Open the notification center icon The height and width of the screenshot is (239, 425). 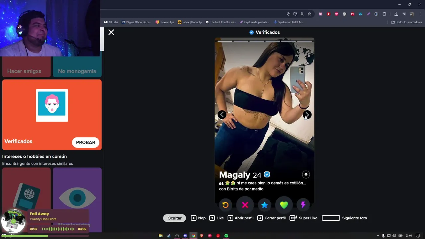pyautogui.click(x=418, y=236)
